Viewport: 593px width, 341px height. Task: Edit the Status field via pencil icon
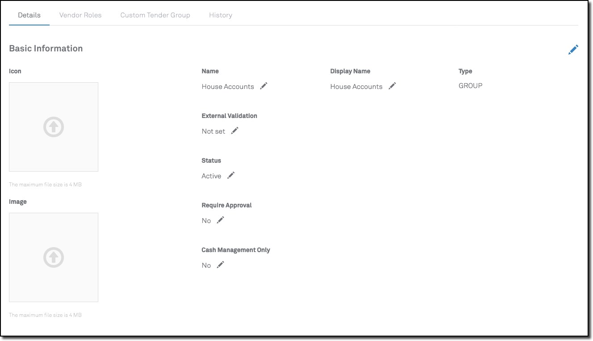pos(231,175)
